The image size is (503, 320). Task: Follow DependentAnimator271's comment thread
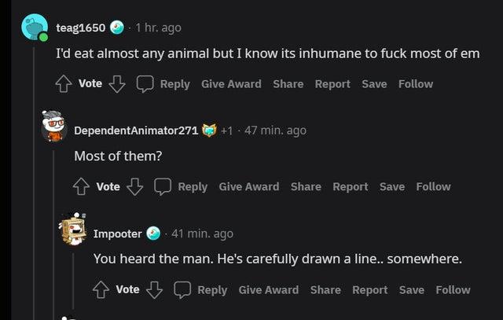pyautogui.click(x=433, y=186)
